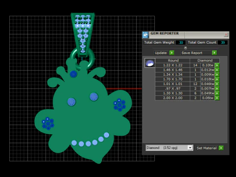Click the green arrow beside Set Material
The image size is (236, 177).
pyautogui.click(x=221, y=148)
